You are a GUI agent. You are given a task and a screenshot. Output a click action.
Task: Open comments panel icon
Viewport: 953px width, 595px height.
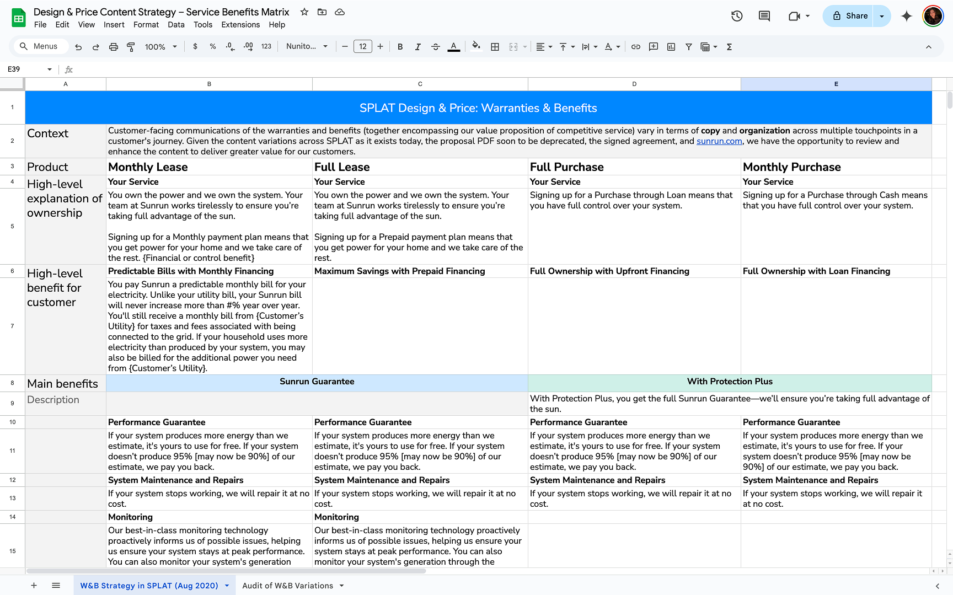tap(764, 16)
